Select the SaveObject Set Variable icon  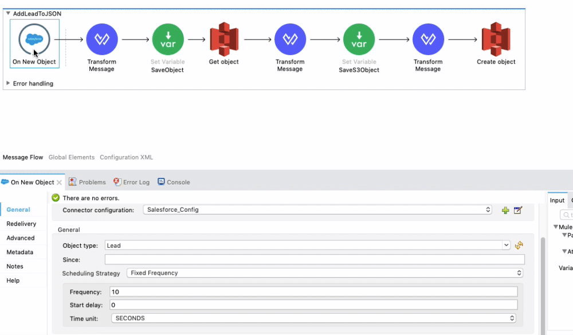167,38
